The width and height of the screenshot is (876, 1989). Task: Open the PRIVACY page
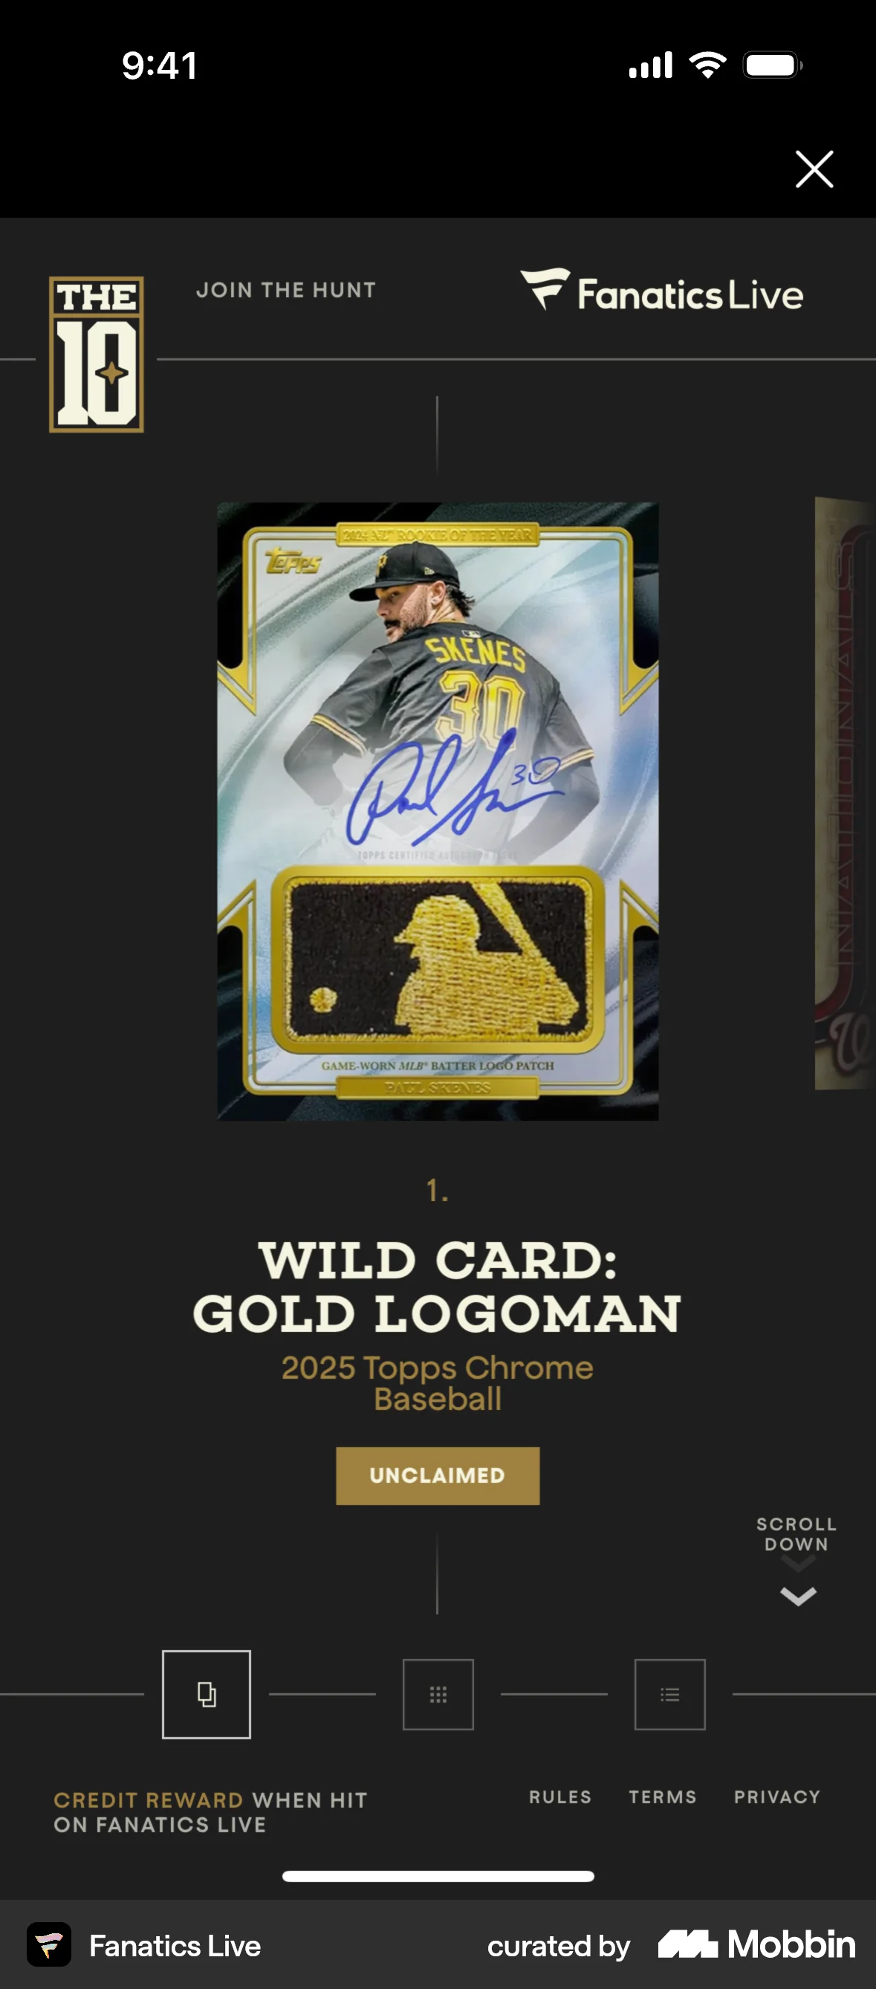[777, 1796]
